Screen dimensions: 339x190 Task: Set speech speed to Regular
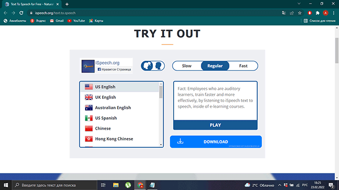point(215,66)
